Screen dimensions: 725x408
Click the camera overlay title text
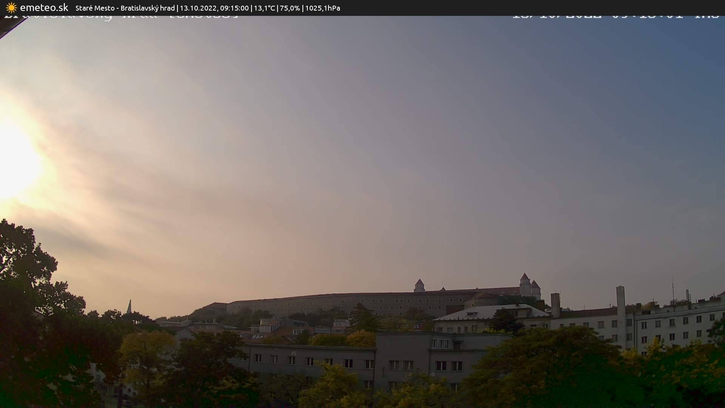[121, 17]
